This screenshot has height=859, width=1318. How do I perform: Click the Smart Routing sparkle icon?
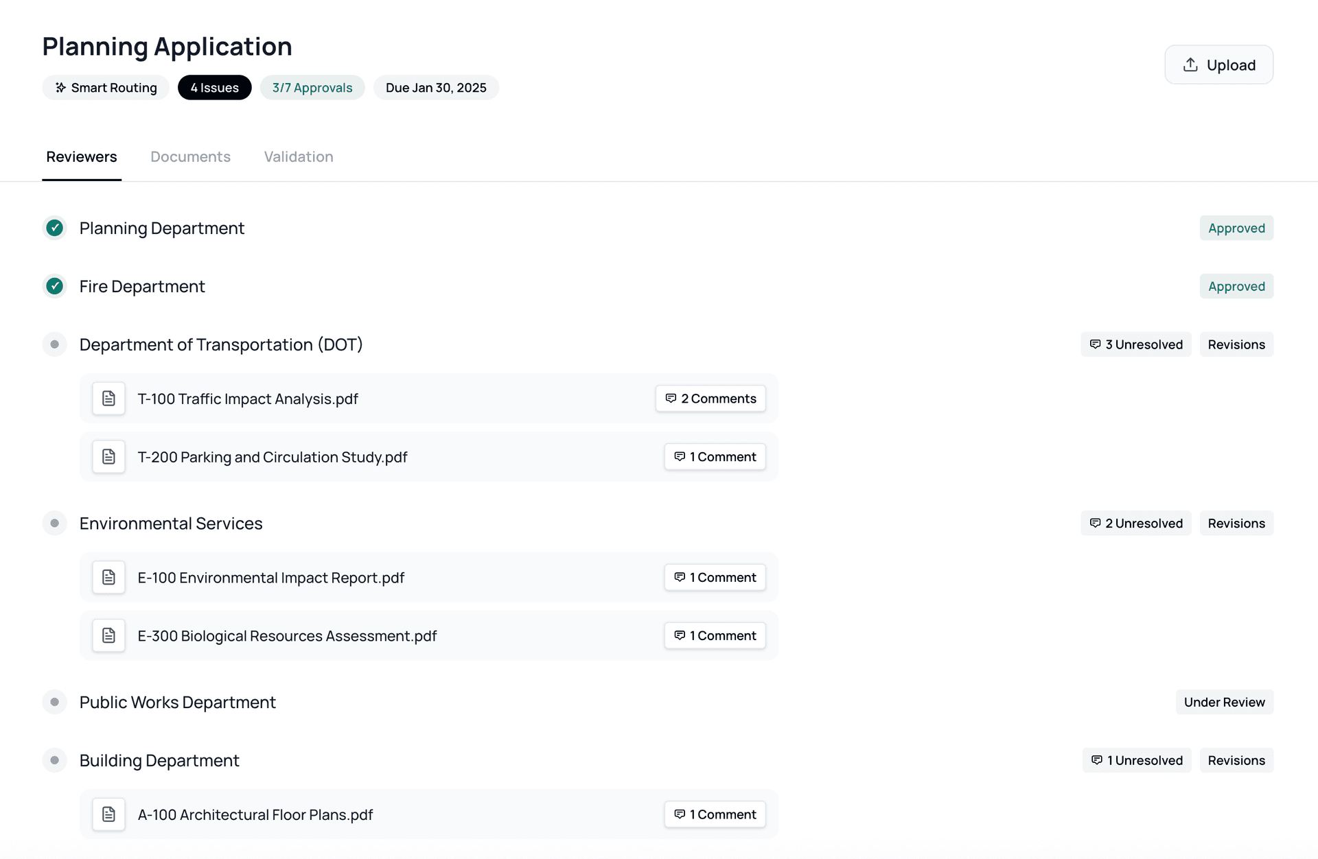[60, 88]
